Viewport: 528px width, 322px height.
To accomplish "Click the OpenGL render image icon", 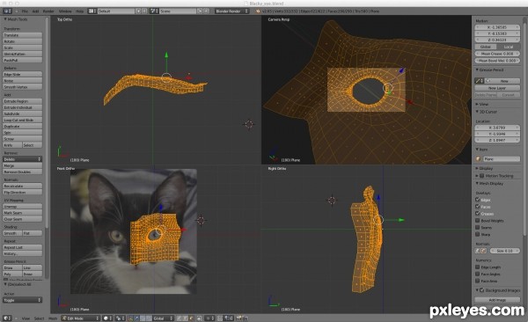I will click(238, 318).
